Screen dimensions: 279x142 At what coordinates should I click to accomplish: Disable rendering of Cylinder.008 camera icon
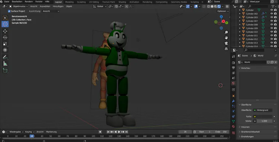(275, 25)
